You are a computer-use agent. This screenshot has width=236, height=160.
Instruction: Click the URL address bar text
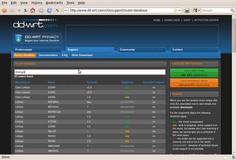[x=108, y=10]
